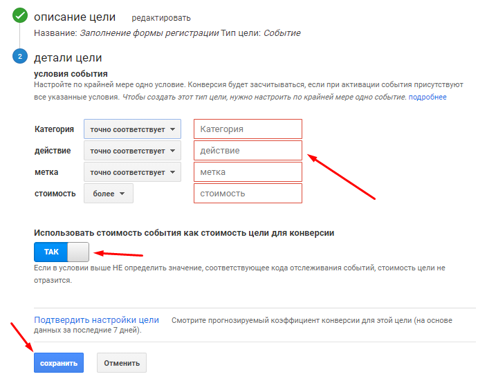Expand the действие match type dropdown

tap(132, 151)
